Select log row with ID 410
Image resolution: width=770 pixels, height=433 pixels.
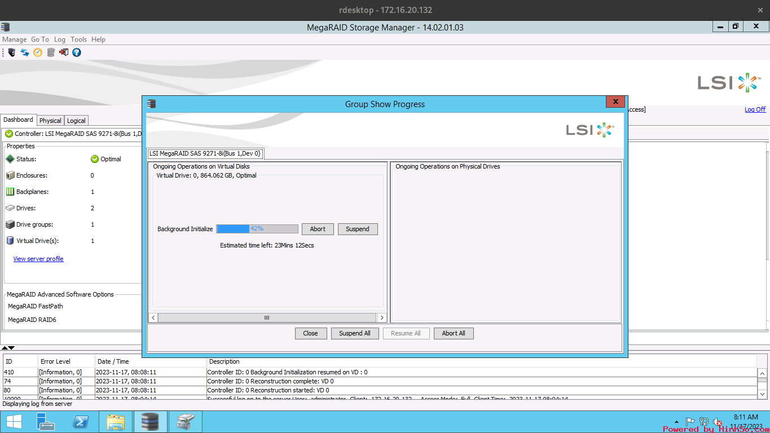pos(380,372)
